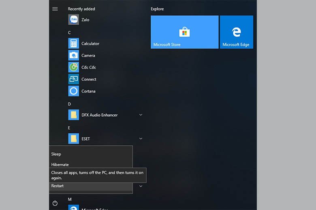Click the letter C group header

(x=69, y=33)
